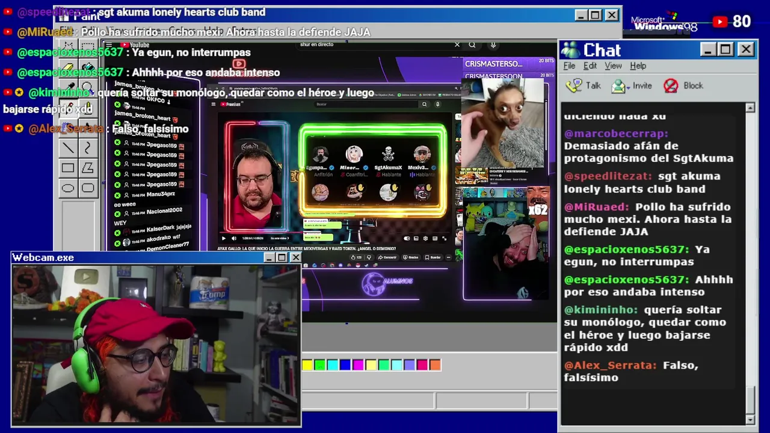The width and height of the screenshot is (770, 433).
Task: Click play on the inner video player
Action: point(224,238)
